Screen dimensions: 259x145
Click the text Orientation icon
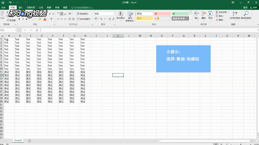click(70, 14)
